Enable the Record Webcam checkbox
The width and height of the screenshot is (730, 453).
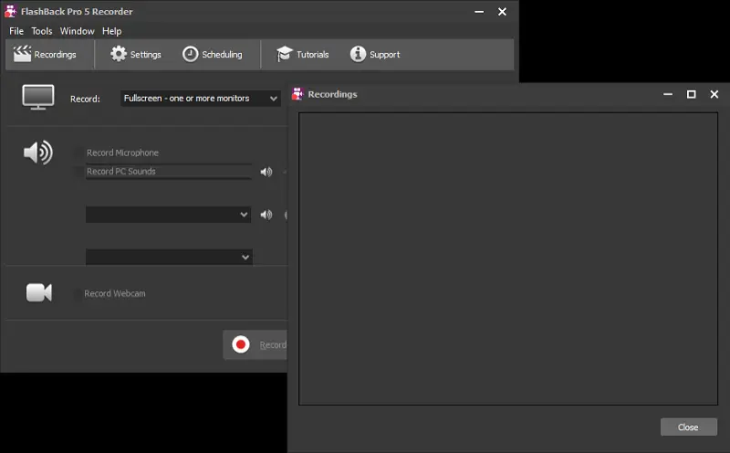point(77,293)
